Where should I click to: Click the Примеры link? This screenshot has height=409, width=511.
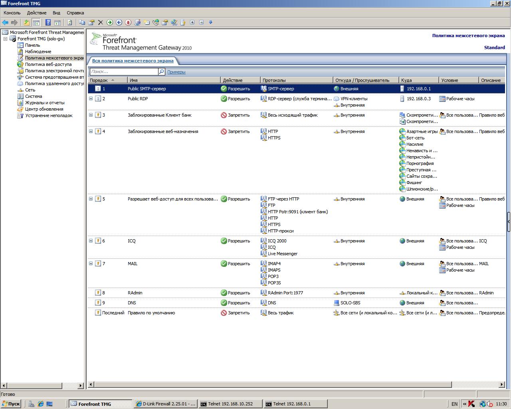pyautogui.click(x=176, y=72)
